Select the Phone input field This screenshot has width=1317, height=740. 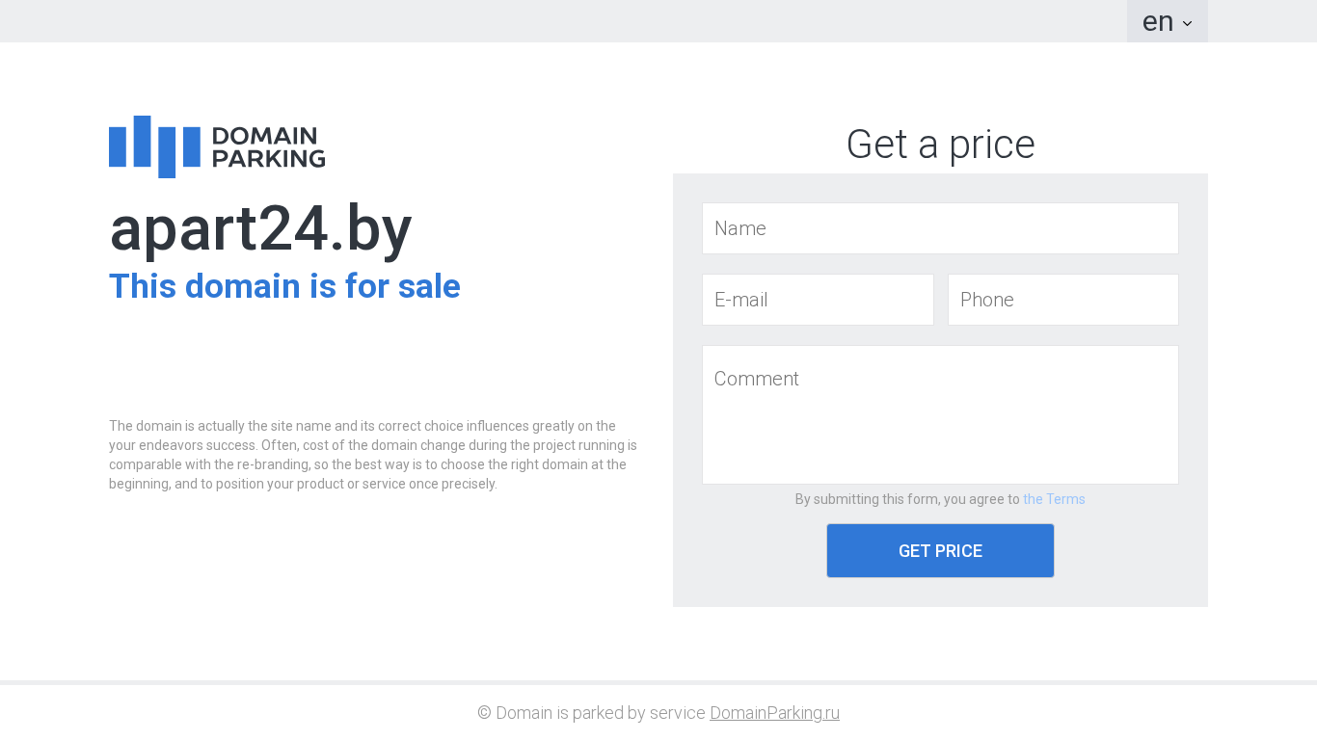(x=1062, y=300)
